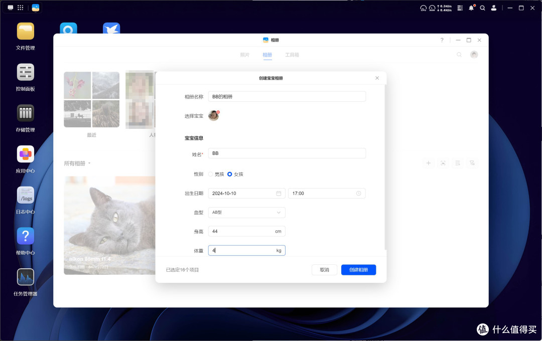
Task: Open system notifications bell
Action: point(471,8)
